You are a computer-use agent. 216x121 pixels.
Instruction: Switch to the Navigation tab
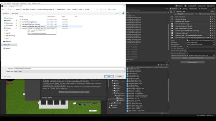(203, 8)
